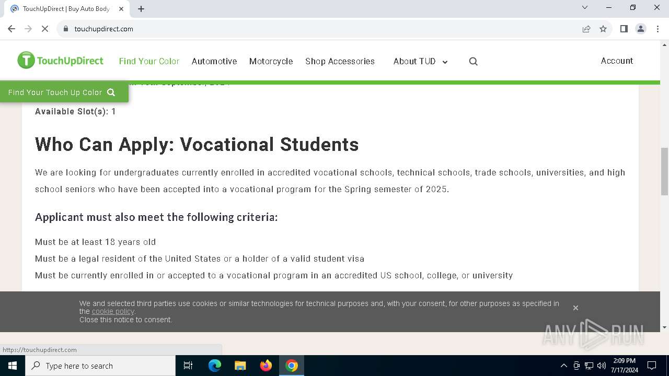Click the 'legal resident of the United States' line

[200, 258]
